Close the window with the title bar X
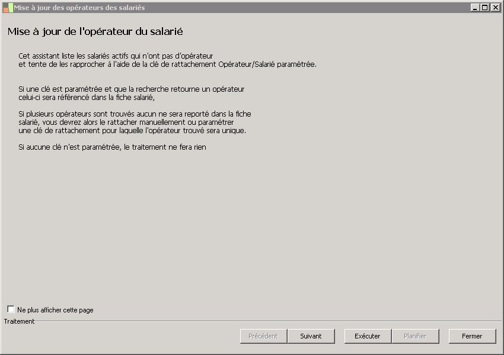The width and height of the screenshot is (504, 355). [x=495, y=8]
